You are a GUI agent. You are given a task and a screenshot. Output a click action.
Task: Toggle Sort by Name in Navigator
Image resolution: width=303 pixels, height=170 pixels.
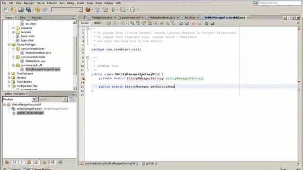pyautogui.click(x=53, y=162)
